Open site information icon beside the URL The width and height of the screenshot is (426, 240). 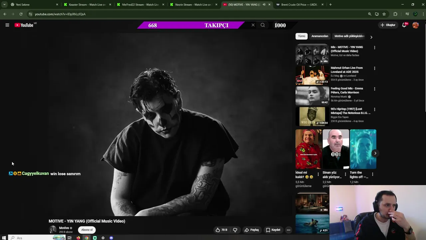pyautogui.click(x=30, y=14)
